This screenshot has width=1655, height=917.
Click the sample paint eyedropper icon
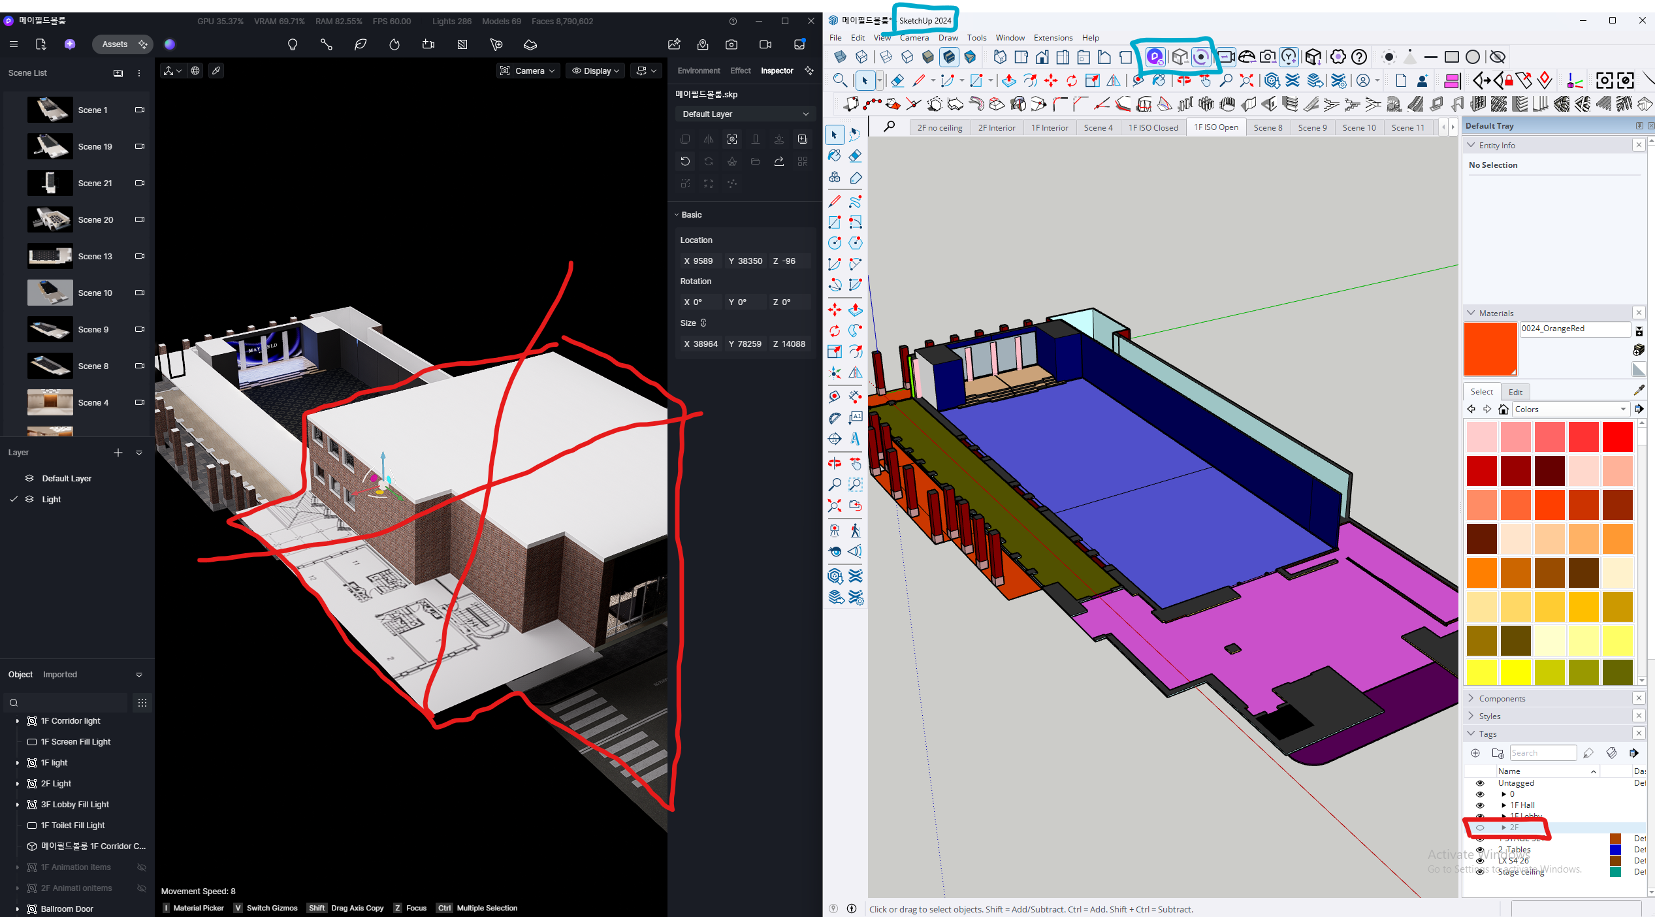click(x=1639, y=391)
